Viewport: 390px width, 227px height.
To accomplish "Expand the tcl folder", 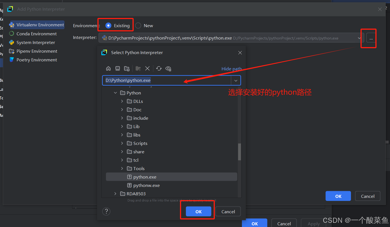I will coord(122,160).
